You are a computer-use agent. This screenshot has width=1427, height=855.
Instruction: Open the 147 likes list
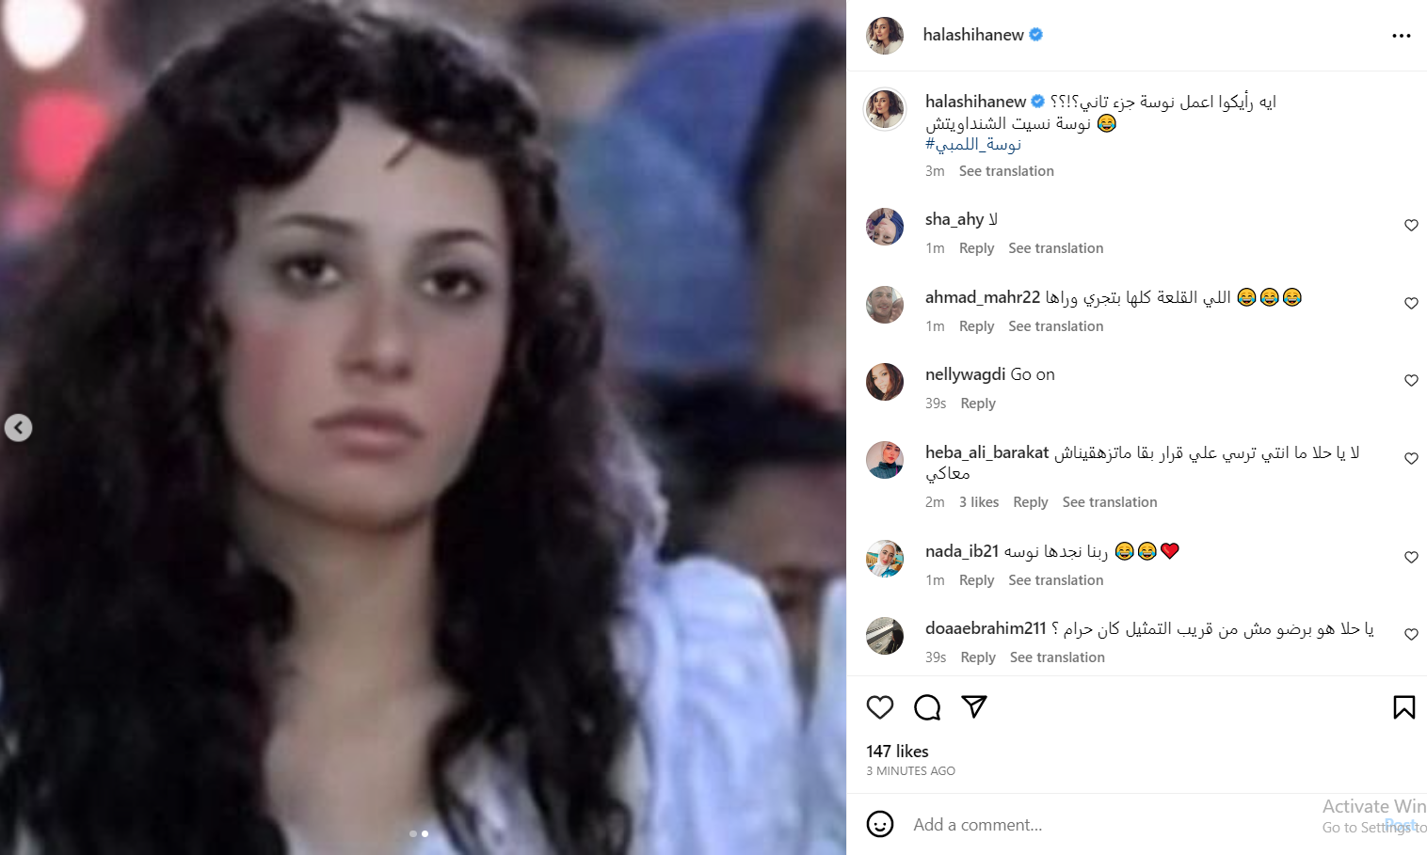point(897,752)
